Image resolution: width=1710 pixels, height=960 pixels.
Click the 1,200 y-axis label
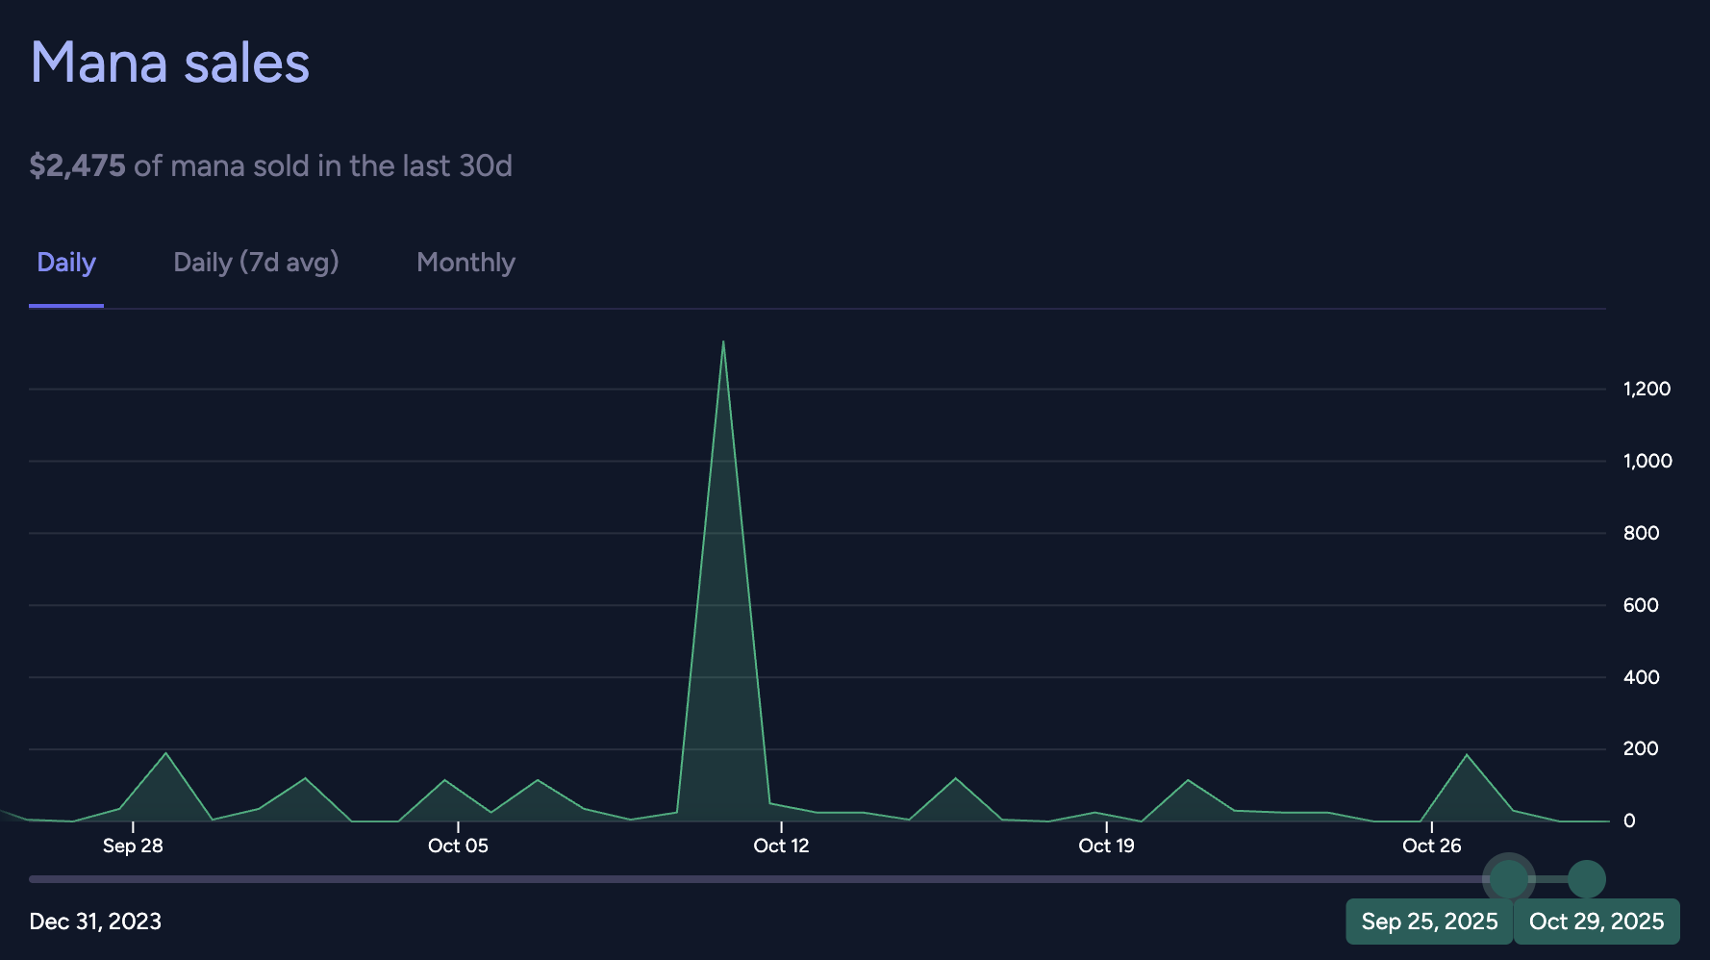click(x=1647, y=389)
